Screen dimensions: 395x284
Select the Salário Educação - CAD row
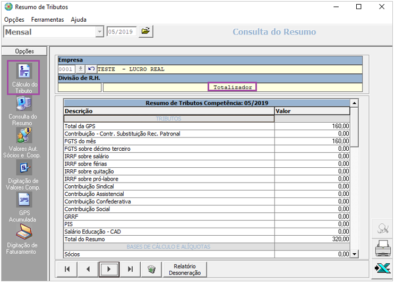click(207, 232)
